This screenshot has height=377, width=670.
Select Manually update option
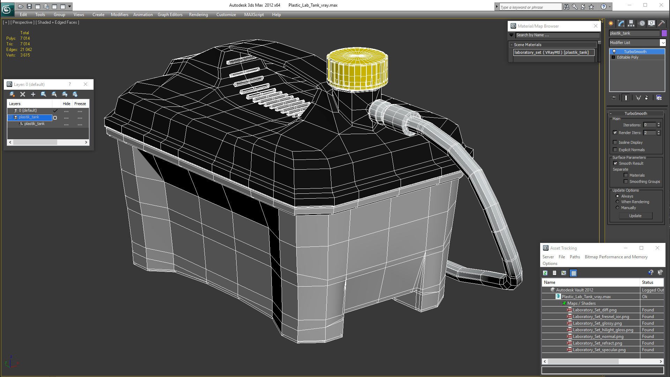coord(617,208)
